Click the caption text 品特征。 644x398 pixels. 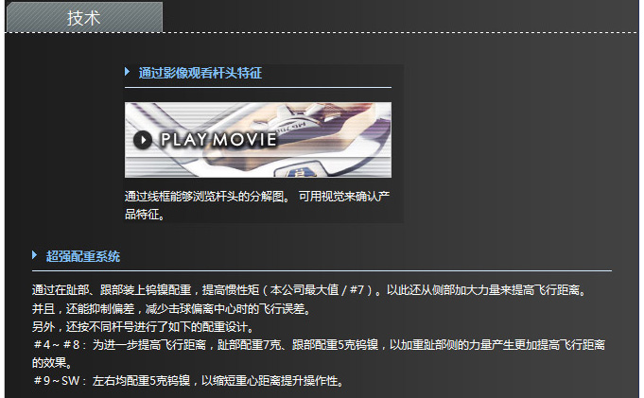(145, 214)
